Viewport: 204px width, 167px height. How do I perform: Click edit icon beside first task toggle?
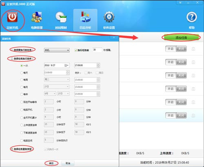click(x=193, y=49)
